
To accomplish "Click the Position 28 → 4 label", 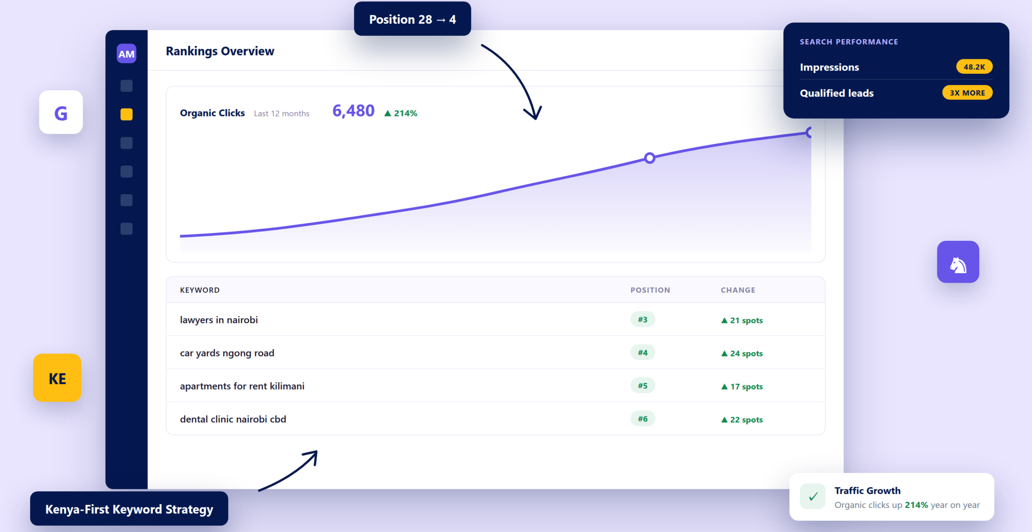I will (412, 19).
